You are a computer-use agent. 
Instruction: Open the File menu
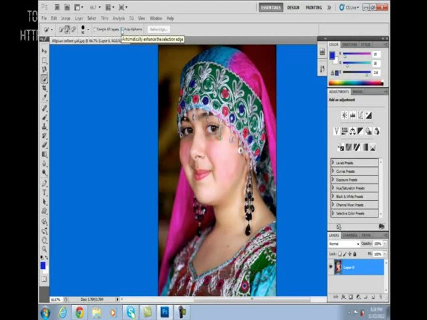(44, 18)
